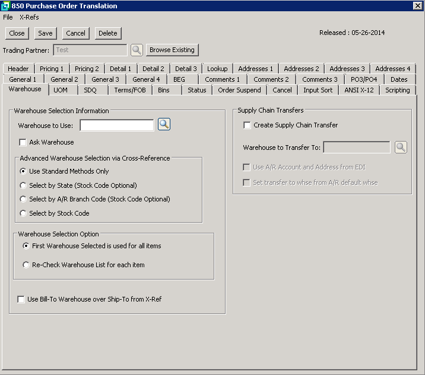Click the Save button

coord(45,33)
